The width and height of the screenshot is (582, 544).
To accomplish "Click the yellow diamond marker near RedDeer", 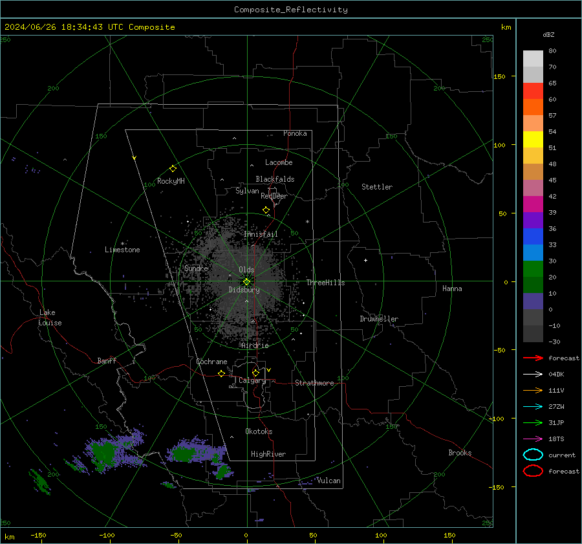I will [x=266, y=210].
